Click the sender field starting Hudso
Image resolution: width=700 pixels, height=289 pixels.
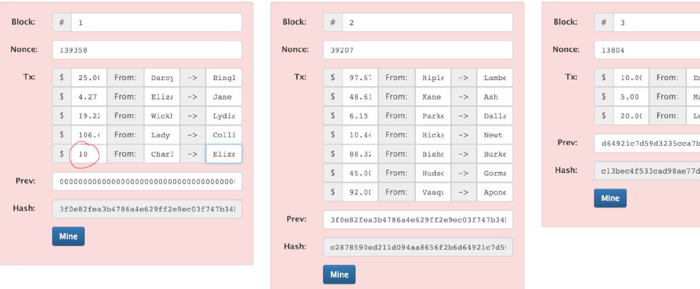pos(433,173)
